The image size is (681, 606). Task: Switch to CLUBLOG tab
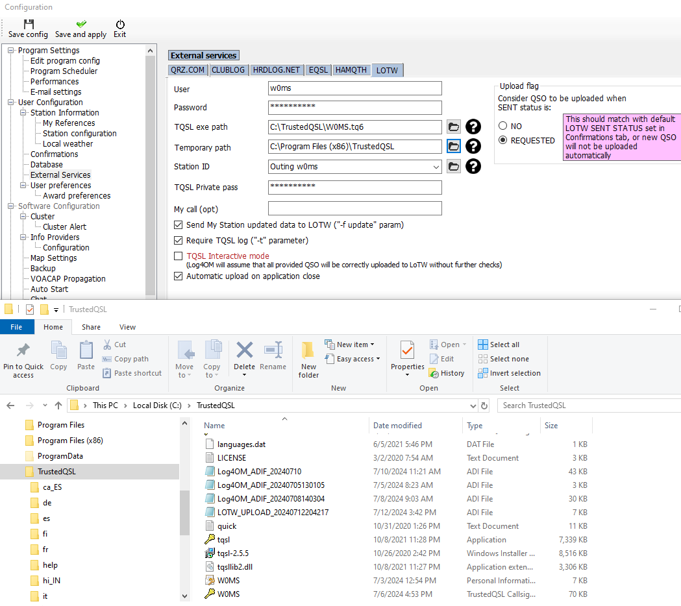(x=228, y=70)
